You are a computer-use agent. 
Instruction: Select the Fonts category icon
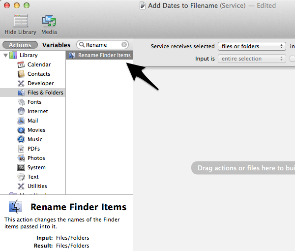pos(21,102)
